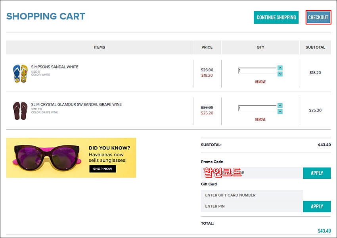Select quantity box for Slim Crystal Glamour sandal
337x238 pixels.
click(x=257, y=108)
